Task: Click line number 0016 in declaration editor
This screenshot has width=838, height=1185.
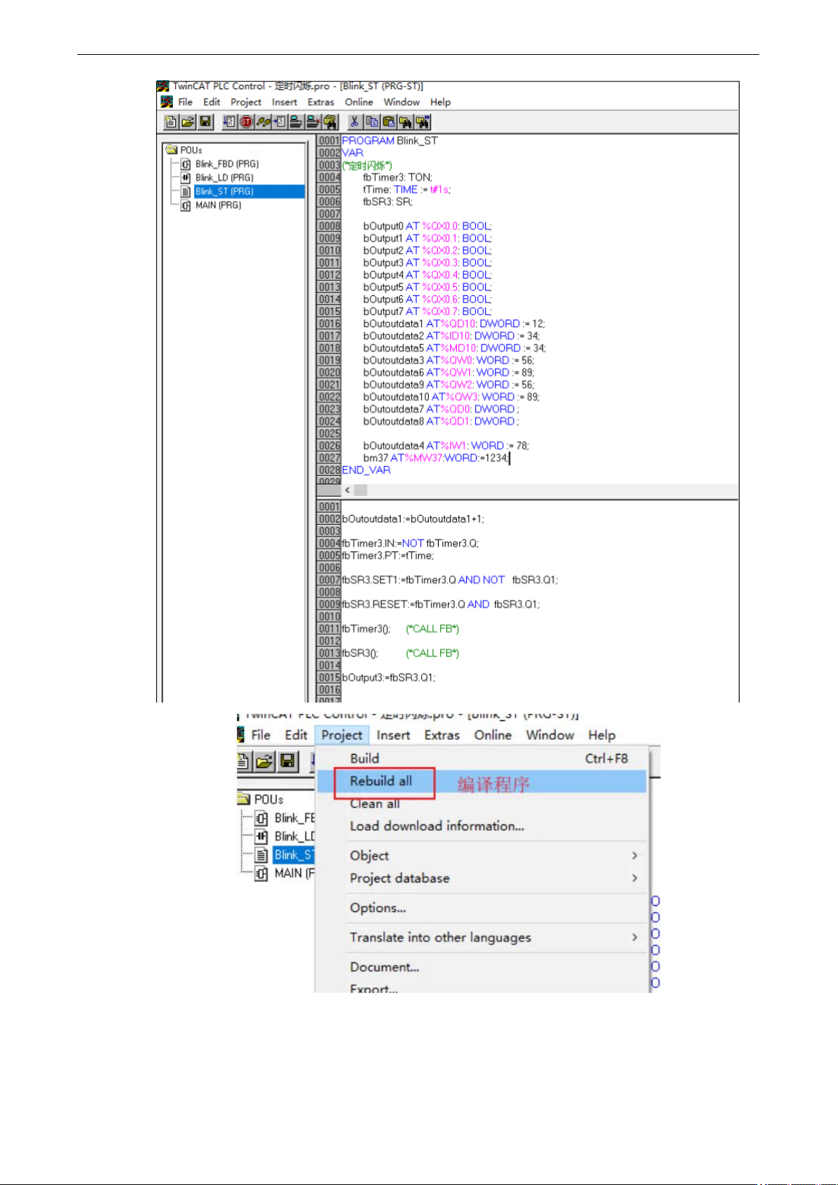Action: 329,324
